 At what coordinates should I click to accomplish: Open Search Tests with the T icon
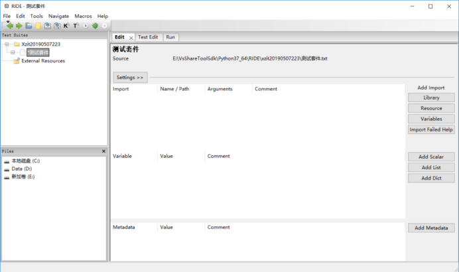click(x=76, y=26)
